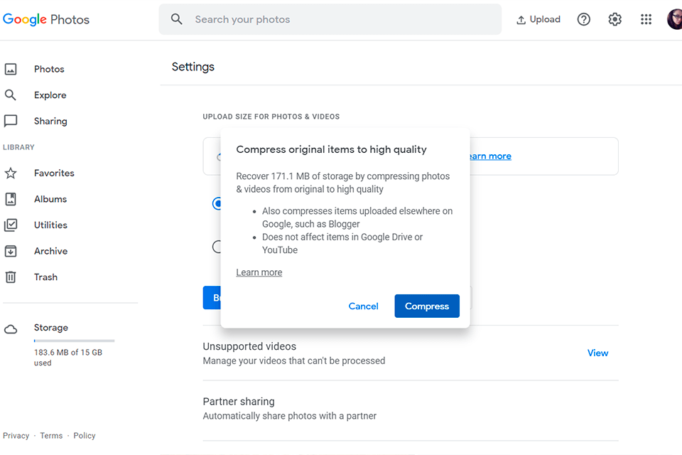Open the Terms footer link
Screen dimensions: 682x455
pos(51,435)
